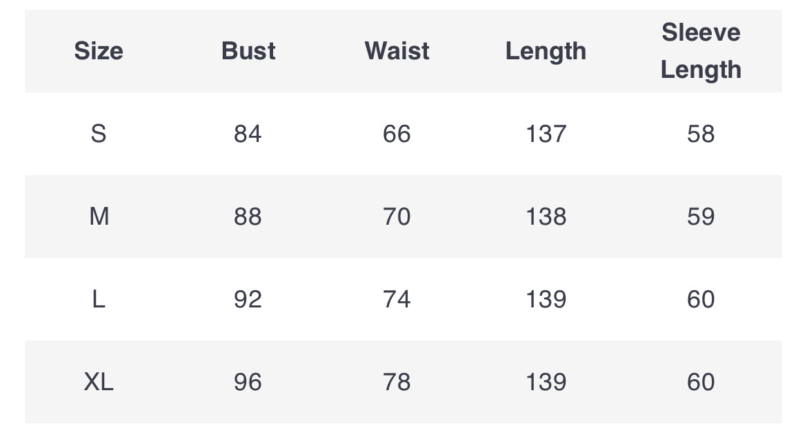Click the Length column header
This screenshot has height=446, width=807.
[546, 52]
